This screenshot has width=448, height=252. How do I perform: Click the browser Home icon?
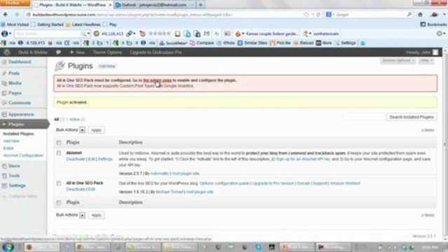point(420,15)
